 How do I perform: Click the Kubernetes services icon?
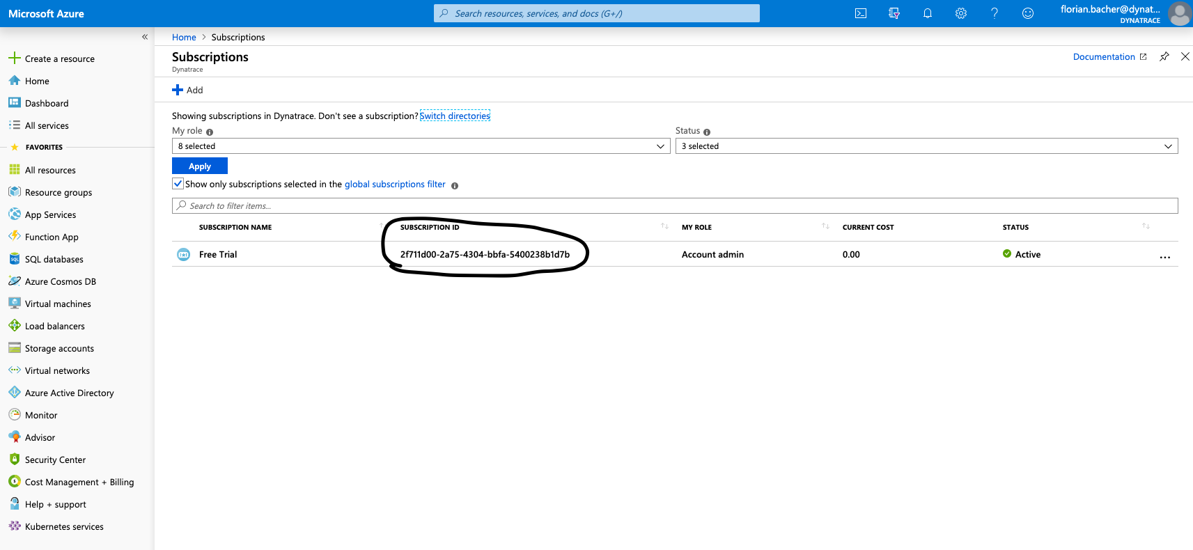click(15, 526)
